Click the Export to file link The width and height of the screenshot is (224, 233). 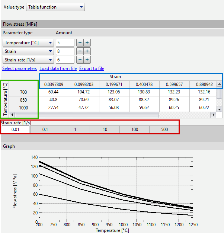coord(92,68)
